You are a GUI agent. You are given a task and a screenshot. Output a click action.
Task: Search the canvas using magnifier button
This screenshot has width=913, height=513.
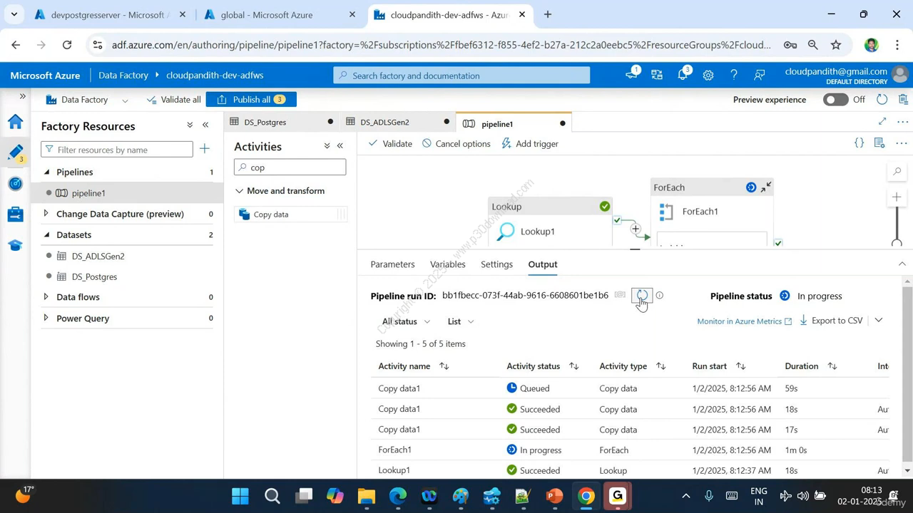pos(897,171)
